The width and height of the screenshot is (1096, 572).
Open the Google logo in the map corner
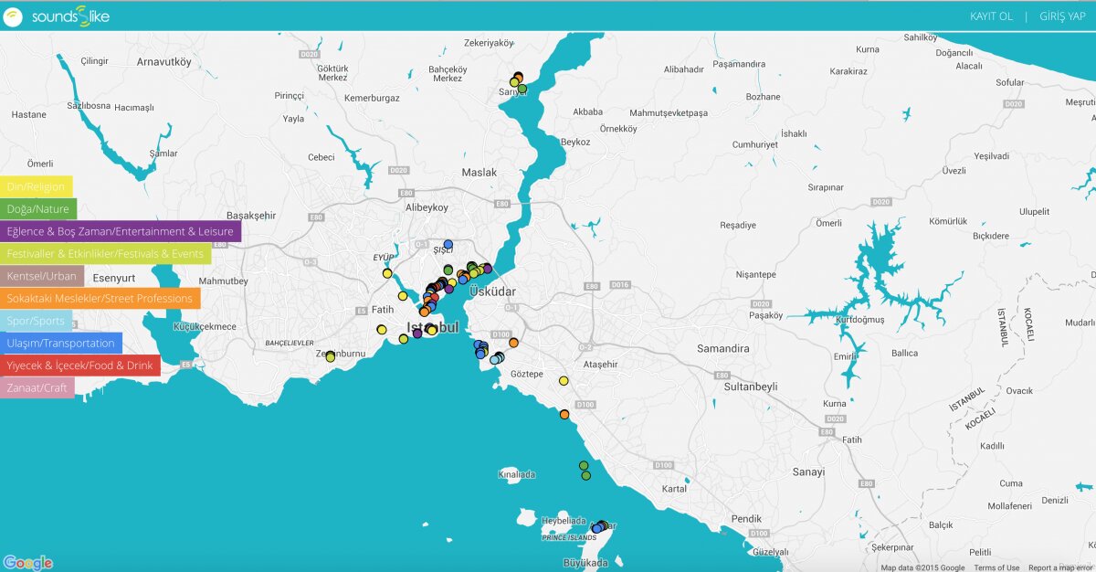coord(27,563)
